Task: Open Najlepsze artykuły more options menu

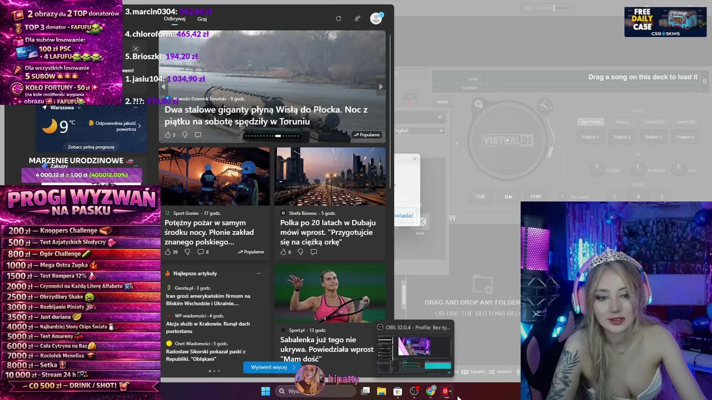Action: coord(259,273)
